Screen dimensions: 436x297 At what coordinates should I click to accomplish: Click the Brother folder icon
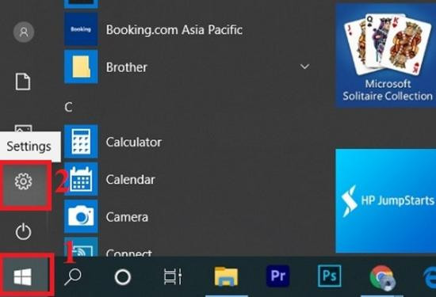click(x=81, y=67)
